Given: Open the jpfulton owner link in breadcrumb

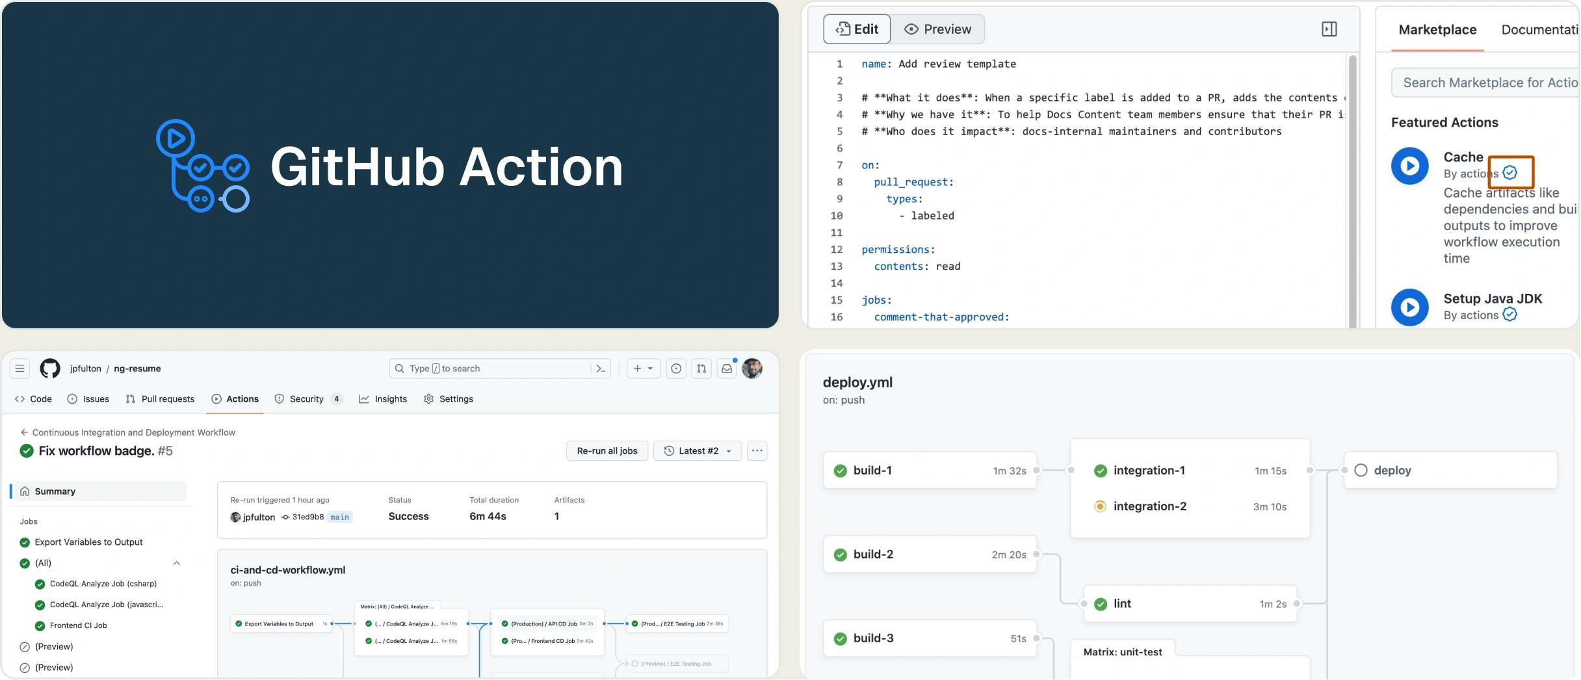Looking at the screenshot, I should 86,369.
